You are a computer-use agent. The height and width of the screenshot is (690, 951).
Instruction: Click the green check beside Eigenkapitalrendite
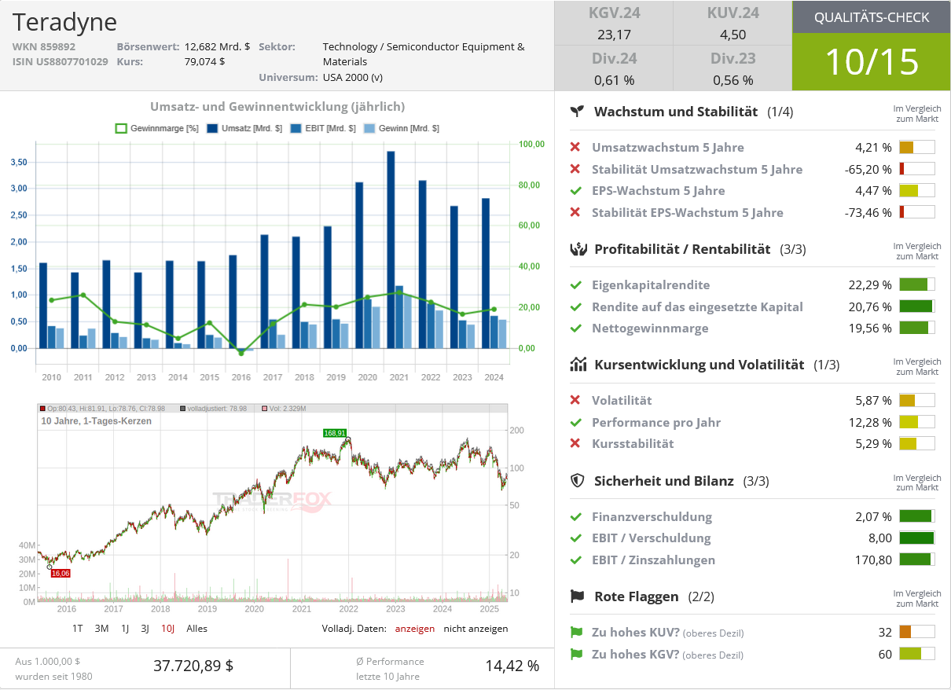tap(575, 284)
